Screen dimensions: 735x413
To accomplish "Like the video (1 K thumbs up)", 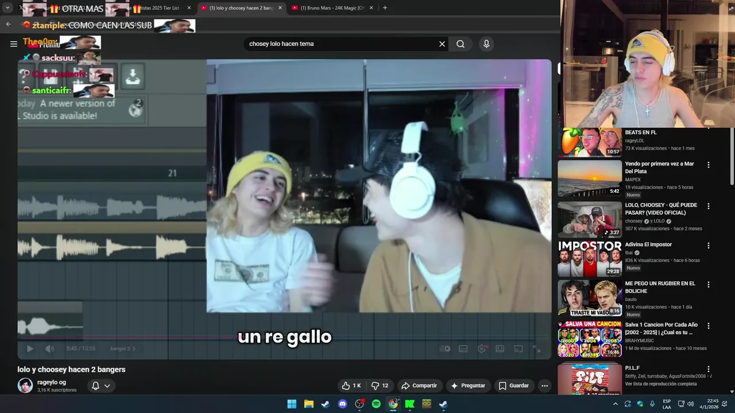I will click(351, 385).
